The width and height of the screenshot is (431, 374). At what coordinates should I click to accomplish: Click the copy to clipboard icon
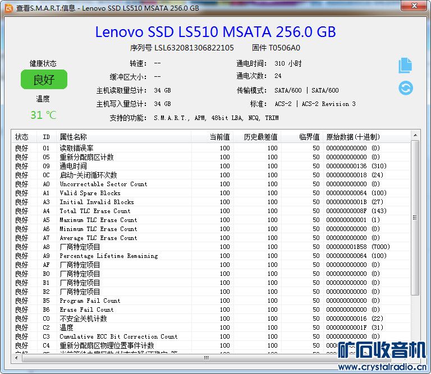pos(405,66)
